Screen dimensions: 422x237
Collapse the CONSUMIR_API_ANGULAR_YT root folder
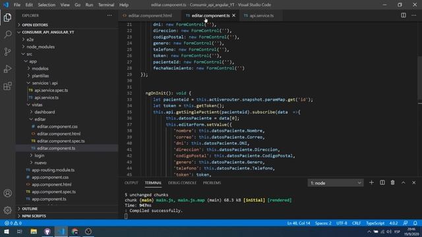pyautogui.click(x=67, y=32)
